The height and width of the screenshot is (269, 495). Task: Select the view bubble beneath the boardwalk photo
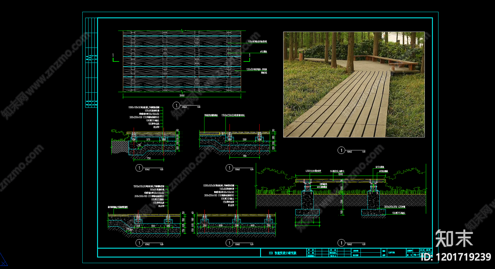point(341,150)
